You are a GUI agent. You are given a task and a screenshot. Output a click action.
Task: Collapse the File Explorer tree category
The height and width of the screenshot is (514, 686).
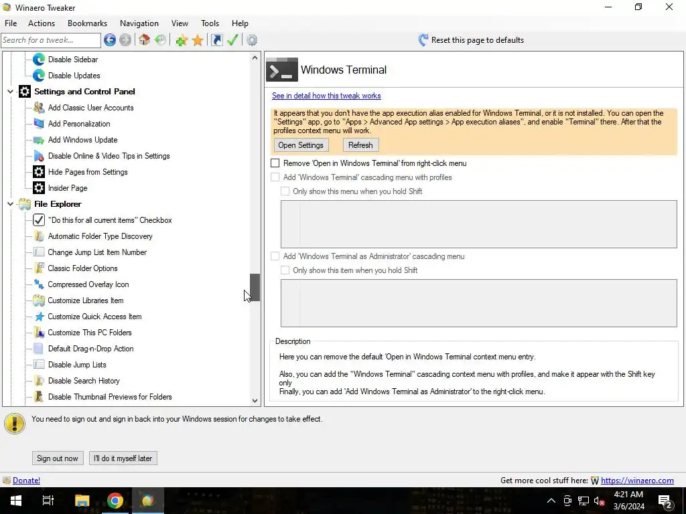tap(11, 204)
